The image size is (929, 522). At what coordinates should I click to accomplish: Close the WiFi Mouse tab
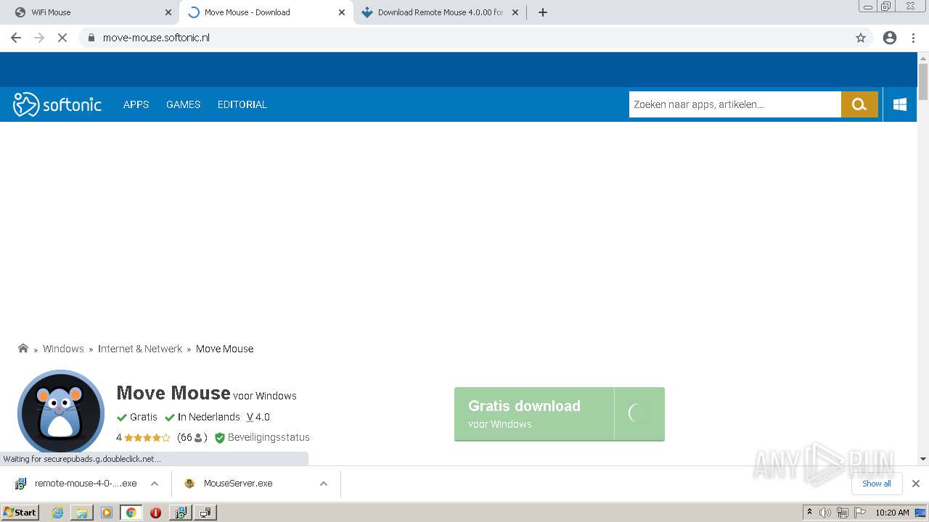coord(168,12)
